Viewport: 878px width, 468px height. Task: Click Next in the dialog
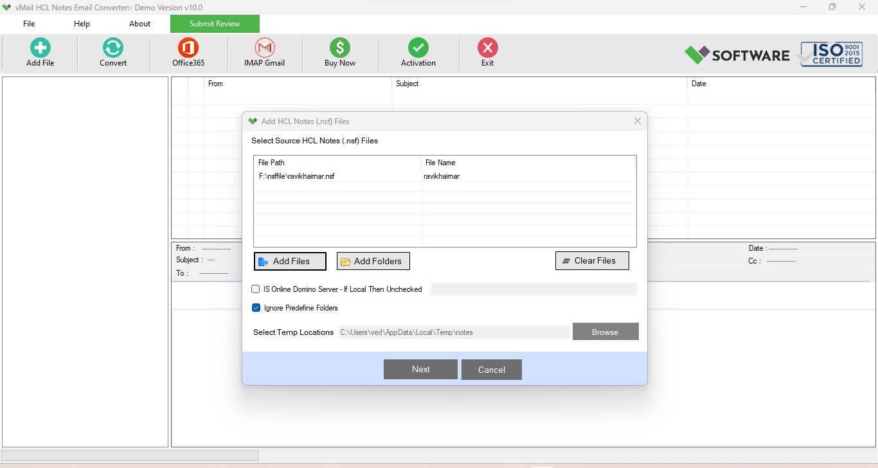click(420, 369)
